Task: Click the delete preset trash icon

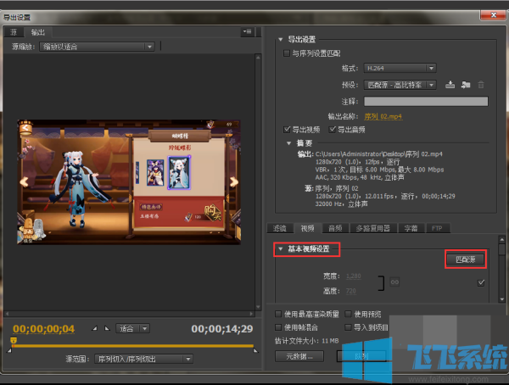Action: pos(481,84)
